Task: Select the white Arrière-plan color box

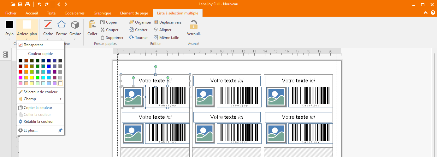Action: pyautogui.click(x=27, y=24)
